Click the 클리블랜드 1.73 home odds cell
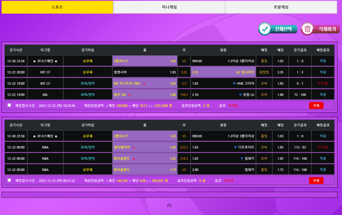342x215 pixels. [x=145, y=170]
